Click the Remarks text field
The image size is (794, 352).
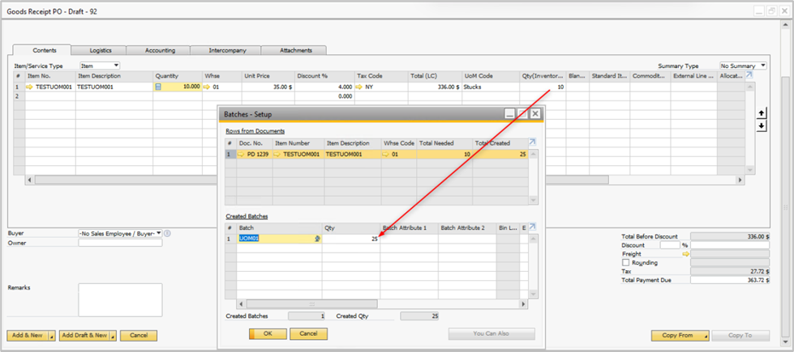point(119,300)
